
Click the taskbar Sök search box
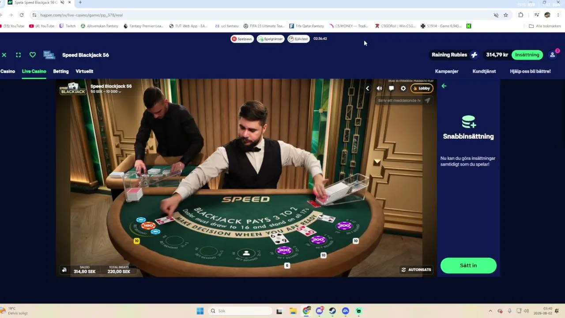click(x=241, y=311)
